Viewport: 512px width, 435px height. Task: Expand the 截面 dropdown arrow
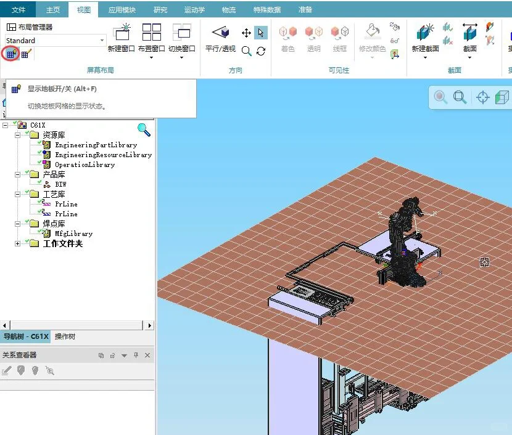point(469,58)
